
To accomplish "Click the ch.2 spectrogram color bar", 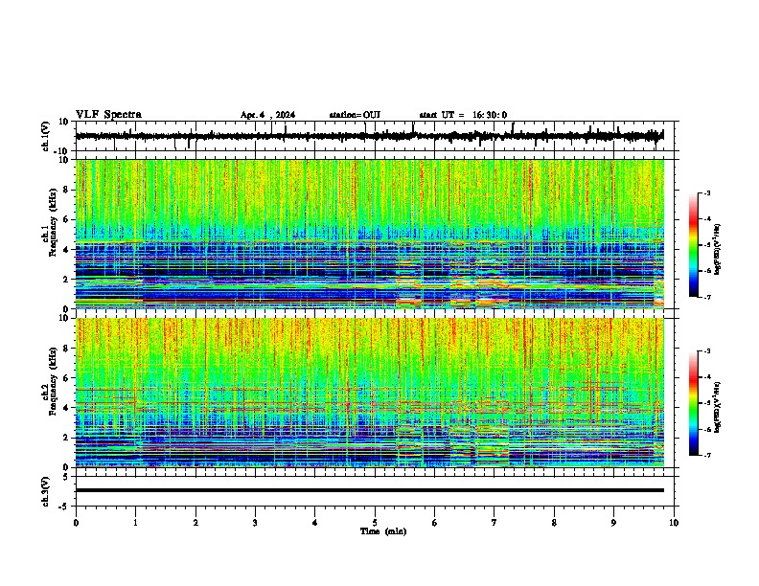I will click(693, 403).
